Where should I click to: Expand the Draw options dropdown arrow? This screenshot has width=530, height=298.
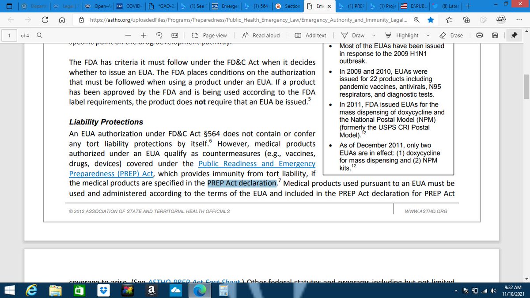point(374,35)
